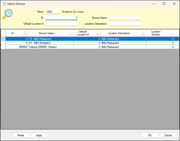Minimize the Search Devices window
This screenshot has width=180, height=141.
coord(154,4)
